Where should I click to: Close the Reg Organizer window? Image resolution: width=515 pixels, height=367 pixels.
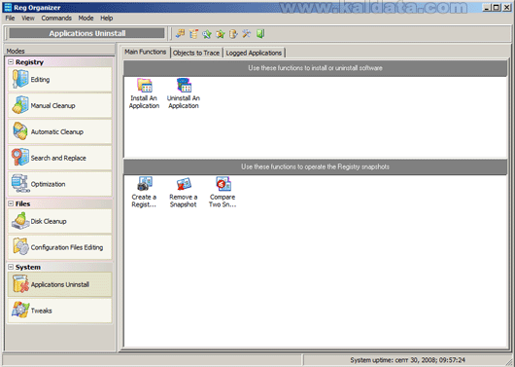[506, 7]
